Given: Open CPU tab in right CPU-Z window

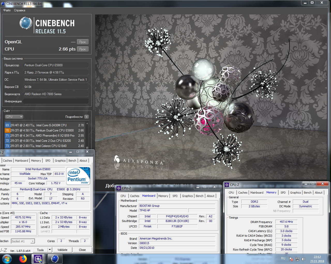Looking at the screenshot, I should (231, 193).
